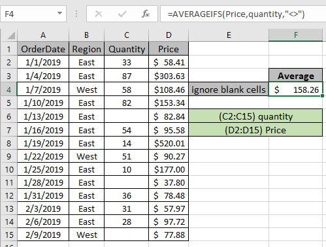
Task: Click the Enter checkmark formula button
Action: (x=122, y=14)
